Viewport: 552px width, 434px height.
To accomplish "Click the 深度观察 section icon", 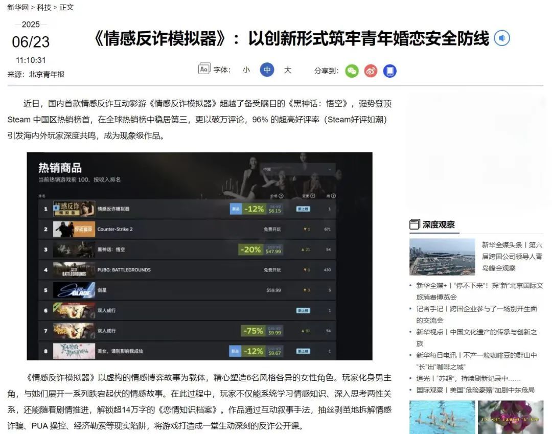I will click(415, 224).
